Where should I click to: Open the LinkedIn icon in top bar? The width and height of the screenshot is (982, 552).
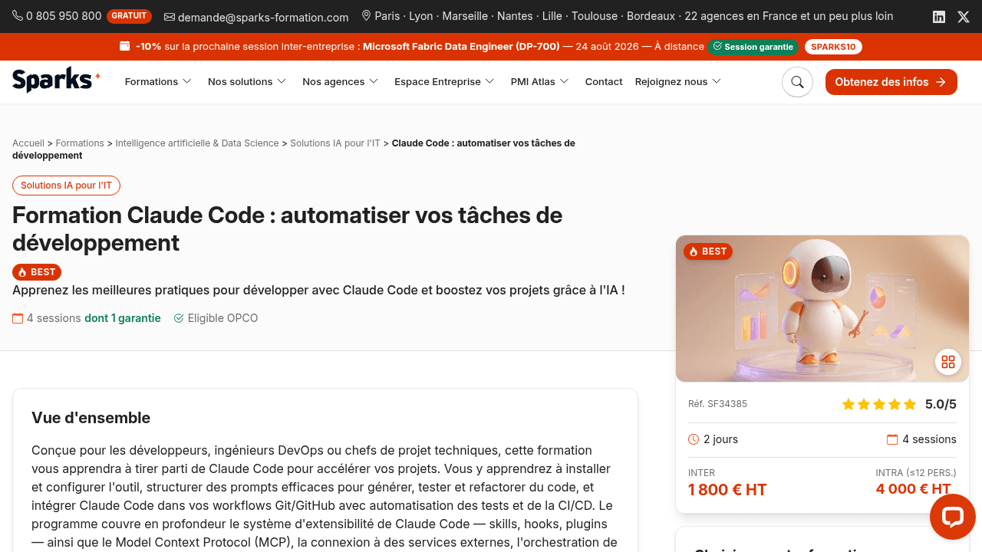point(939,17)
